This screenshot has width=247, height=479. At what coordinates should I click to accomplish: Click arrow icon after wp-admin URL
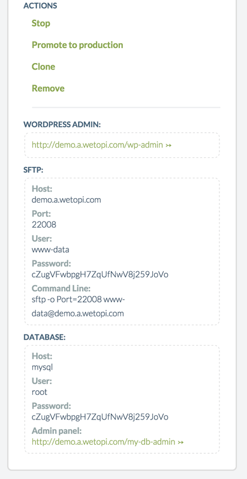(x=168, y=145)
